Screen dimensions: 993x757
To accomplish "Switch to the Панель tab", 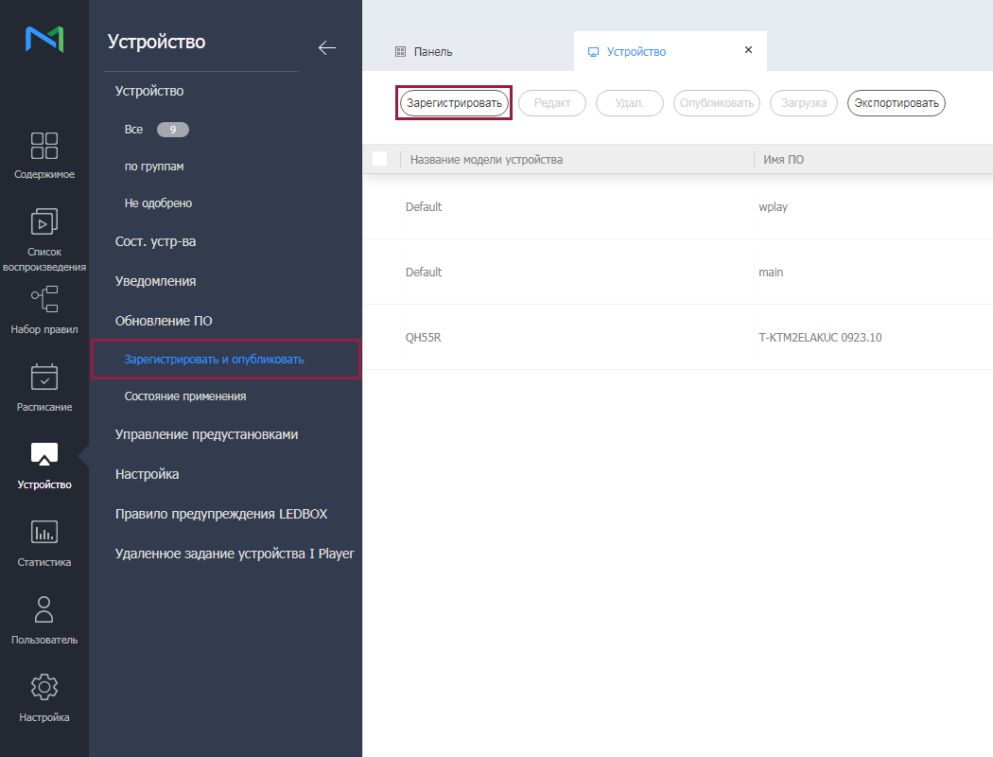I will pos(433,52).
